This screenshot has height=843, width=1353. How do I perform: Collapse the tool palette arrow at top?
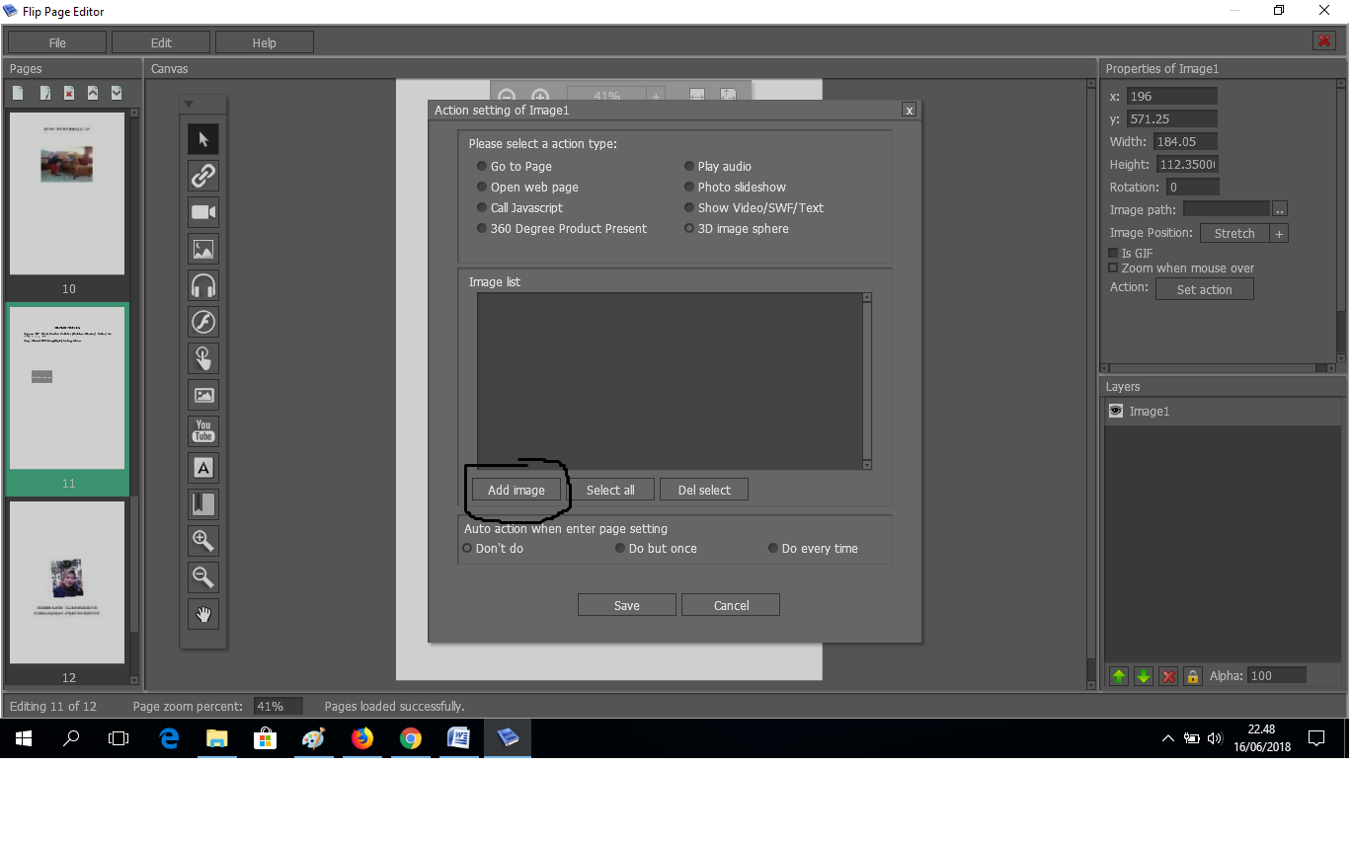tap(190, 102)
